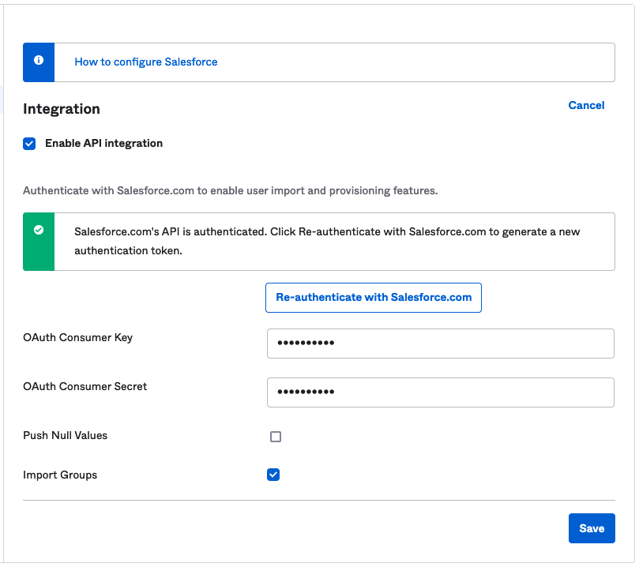Click the OAuth Consumer Secret label
Screen dimensions: 639x567
(x=85, y=387)
